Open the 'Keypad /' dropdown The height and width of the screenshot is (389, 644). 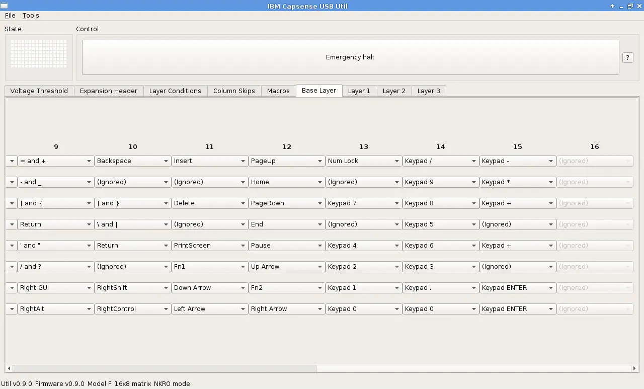(440, 161)
